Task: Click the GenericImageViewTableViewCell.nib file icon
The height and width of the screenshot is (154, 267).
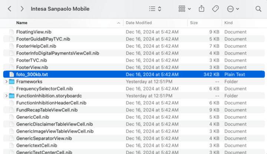Action: 11,131
